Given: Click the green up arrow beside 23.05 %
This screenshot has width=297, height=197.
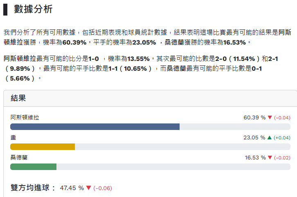Looking at the screenshot, I should (269, 138).
